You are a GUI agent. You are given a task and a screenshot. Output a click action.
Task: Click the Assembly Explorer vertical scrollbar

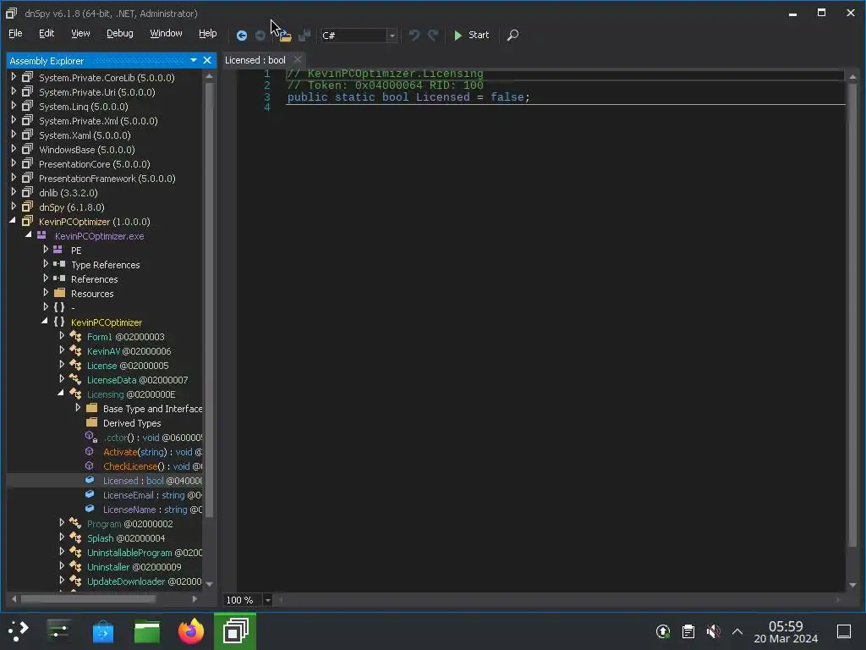pos(209,299)
